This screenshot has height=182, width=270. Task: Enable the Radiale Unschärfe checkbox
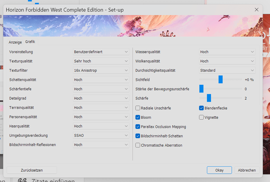[x=138, y=108]
